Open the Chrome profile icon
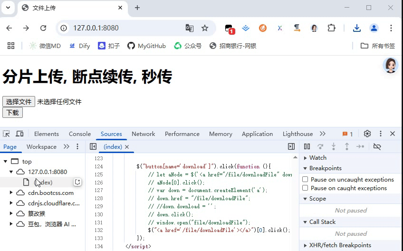The width and height of the screenshot is (403, 251). (x=374, y=28)
